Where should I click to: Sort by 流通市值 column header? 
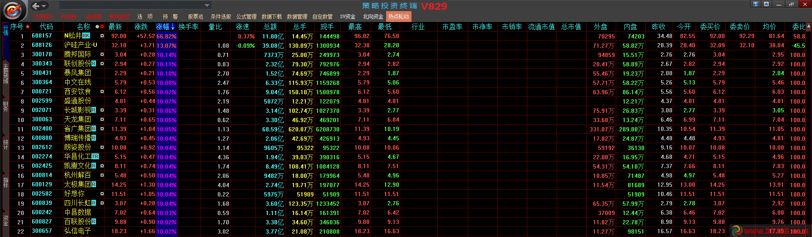click(x=541, y=27)
